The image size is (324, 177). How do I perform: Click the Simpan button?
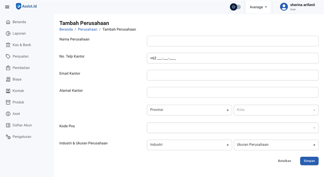coord(309,161)
